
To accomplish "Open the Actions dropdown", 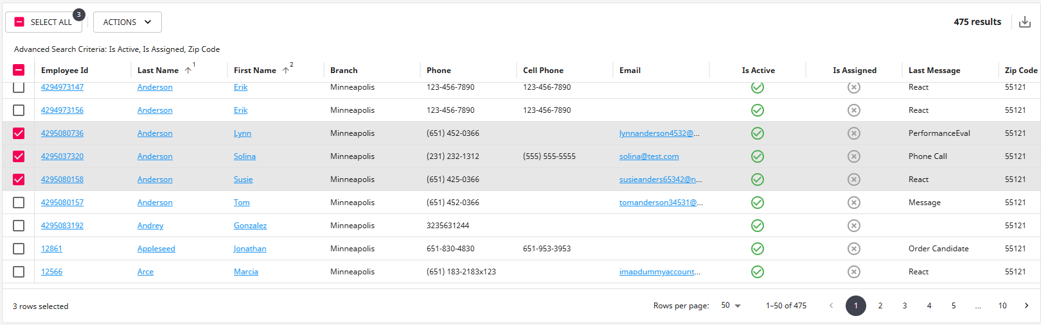I will (x=127, y=22).
